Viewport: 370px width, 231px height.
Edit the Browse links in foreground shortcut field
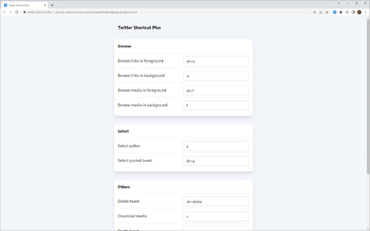(216, 61)
